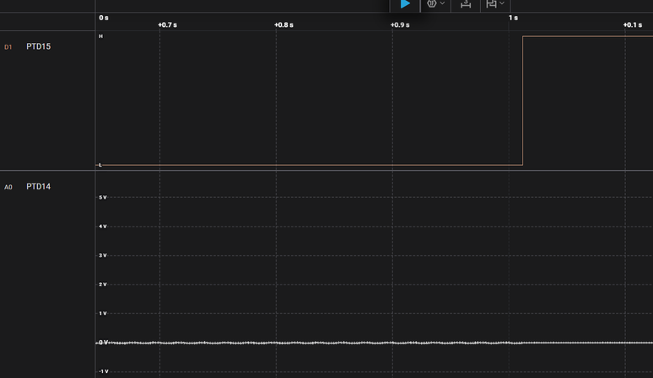Click the 5 V axis label on PTD14
This screenshot has height=378, width=653.
point(103,197)
